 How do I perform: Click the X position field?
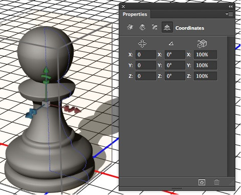pos(146,55)
